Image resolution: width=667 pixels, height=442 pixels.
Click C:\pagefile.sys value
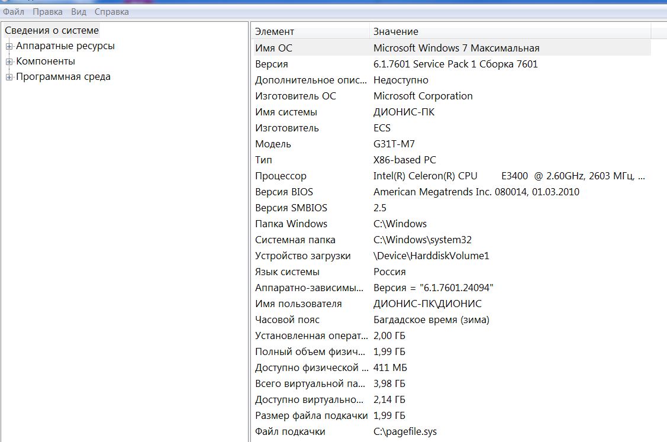[405, 432]
